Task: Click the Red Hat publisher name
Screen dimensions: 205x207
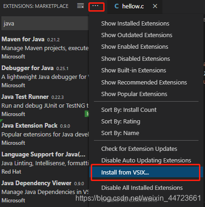Action: (11, 172)
